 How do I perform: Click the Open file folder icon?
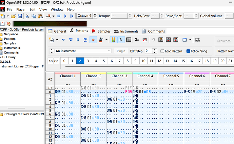13,16
